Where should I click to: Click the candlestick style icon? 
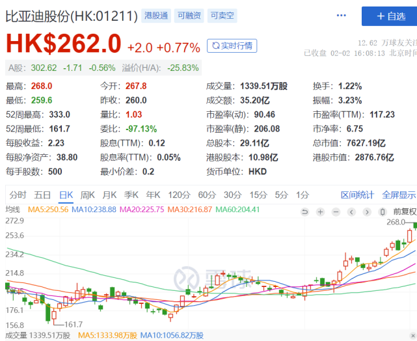[x=382, y=211]
